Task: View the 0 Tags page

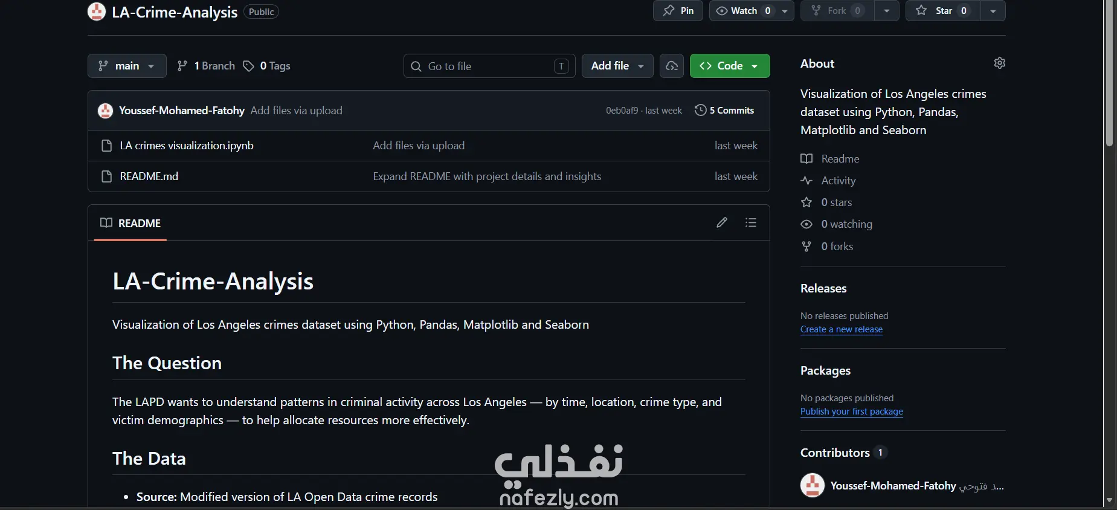Action: [x=266, y=66]
